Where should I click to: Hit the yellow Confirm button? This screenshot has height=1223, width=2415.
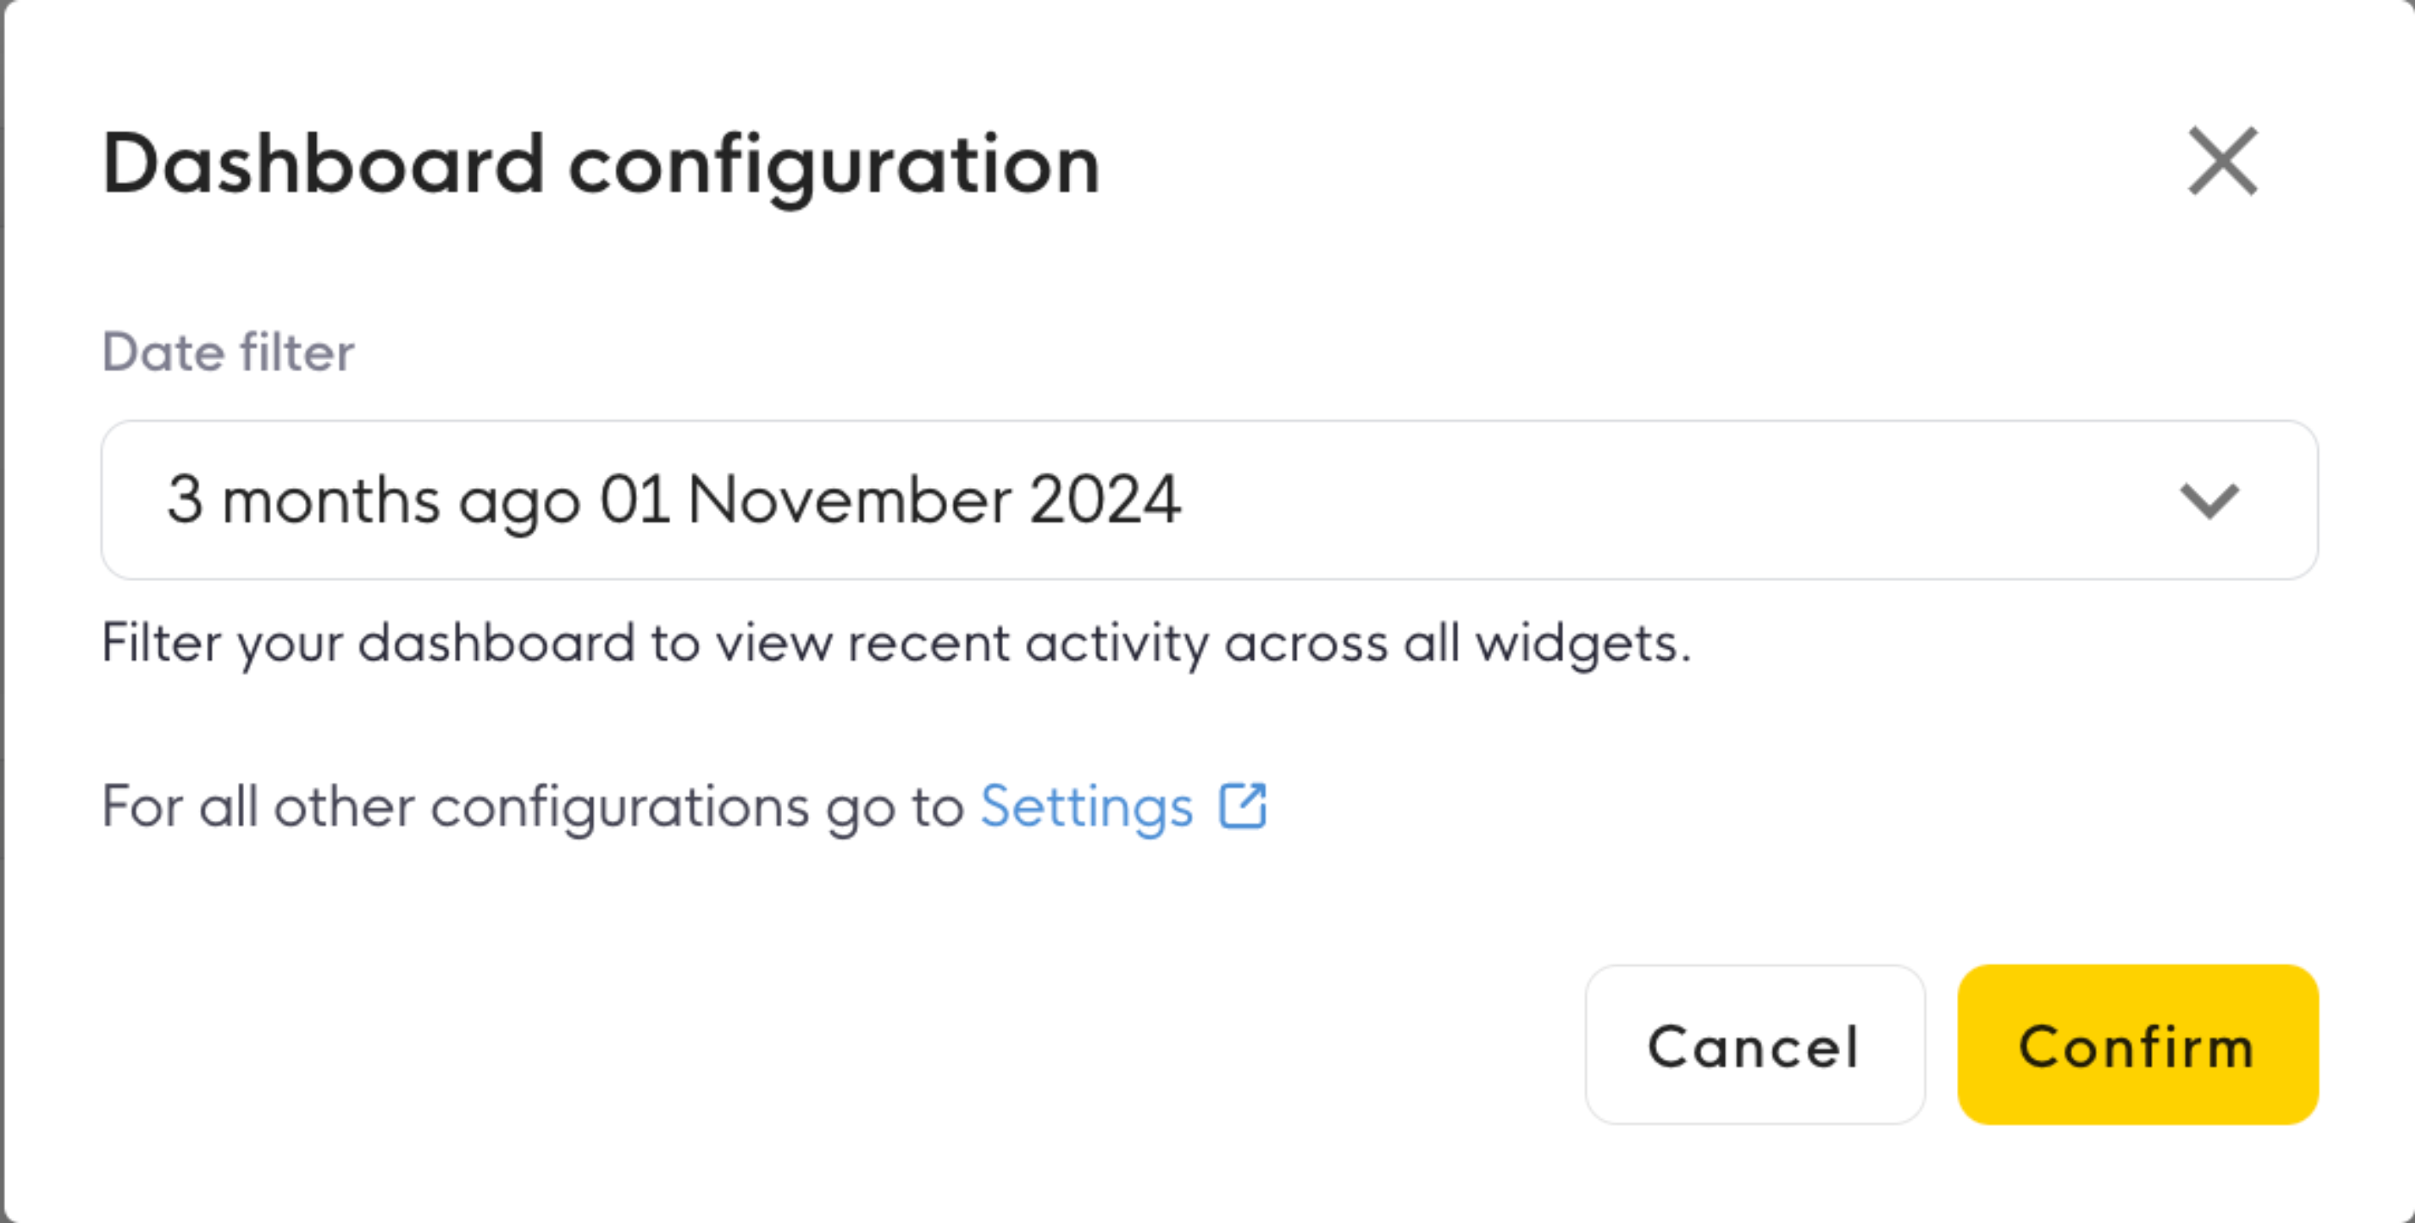pyautogui.click(x=2137, y=1045)
